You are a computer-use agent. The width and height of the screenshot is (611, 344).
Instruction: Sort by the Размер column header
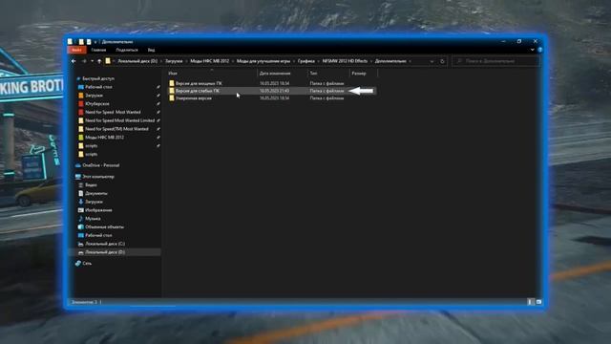point(359,74)
